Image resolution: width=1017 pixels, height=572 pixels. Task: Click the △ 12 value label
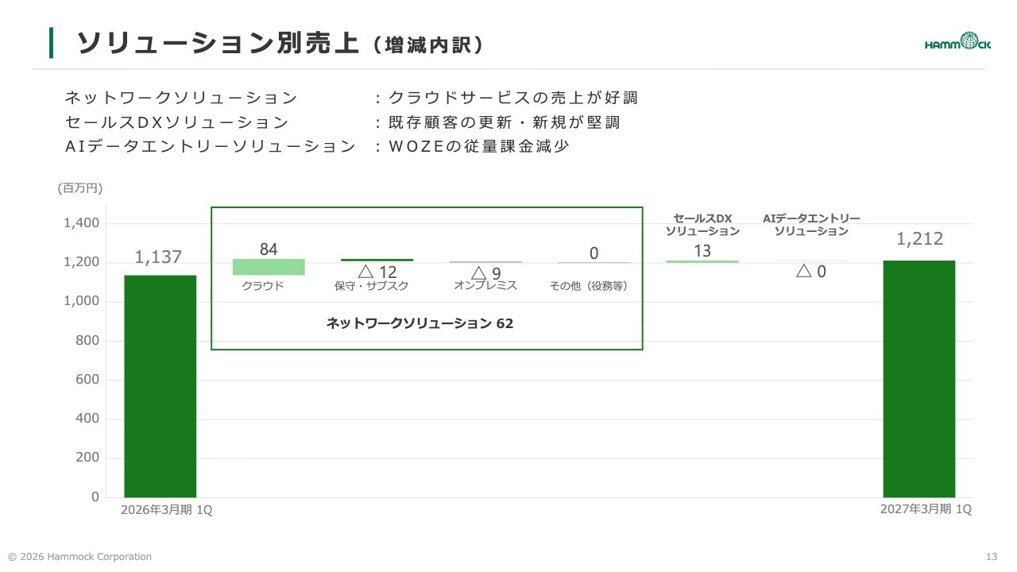pyautogui.click(x=377, y=272)
